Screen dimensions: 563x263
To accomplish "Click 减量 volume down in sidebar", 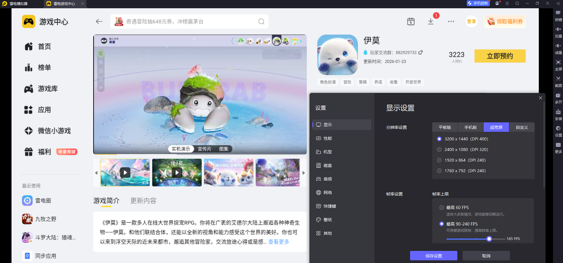I will pos(558,49).
